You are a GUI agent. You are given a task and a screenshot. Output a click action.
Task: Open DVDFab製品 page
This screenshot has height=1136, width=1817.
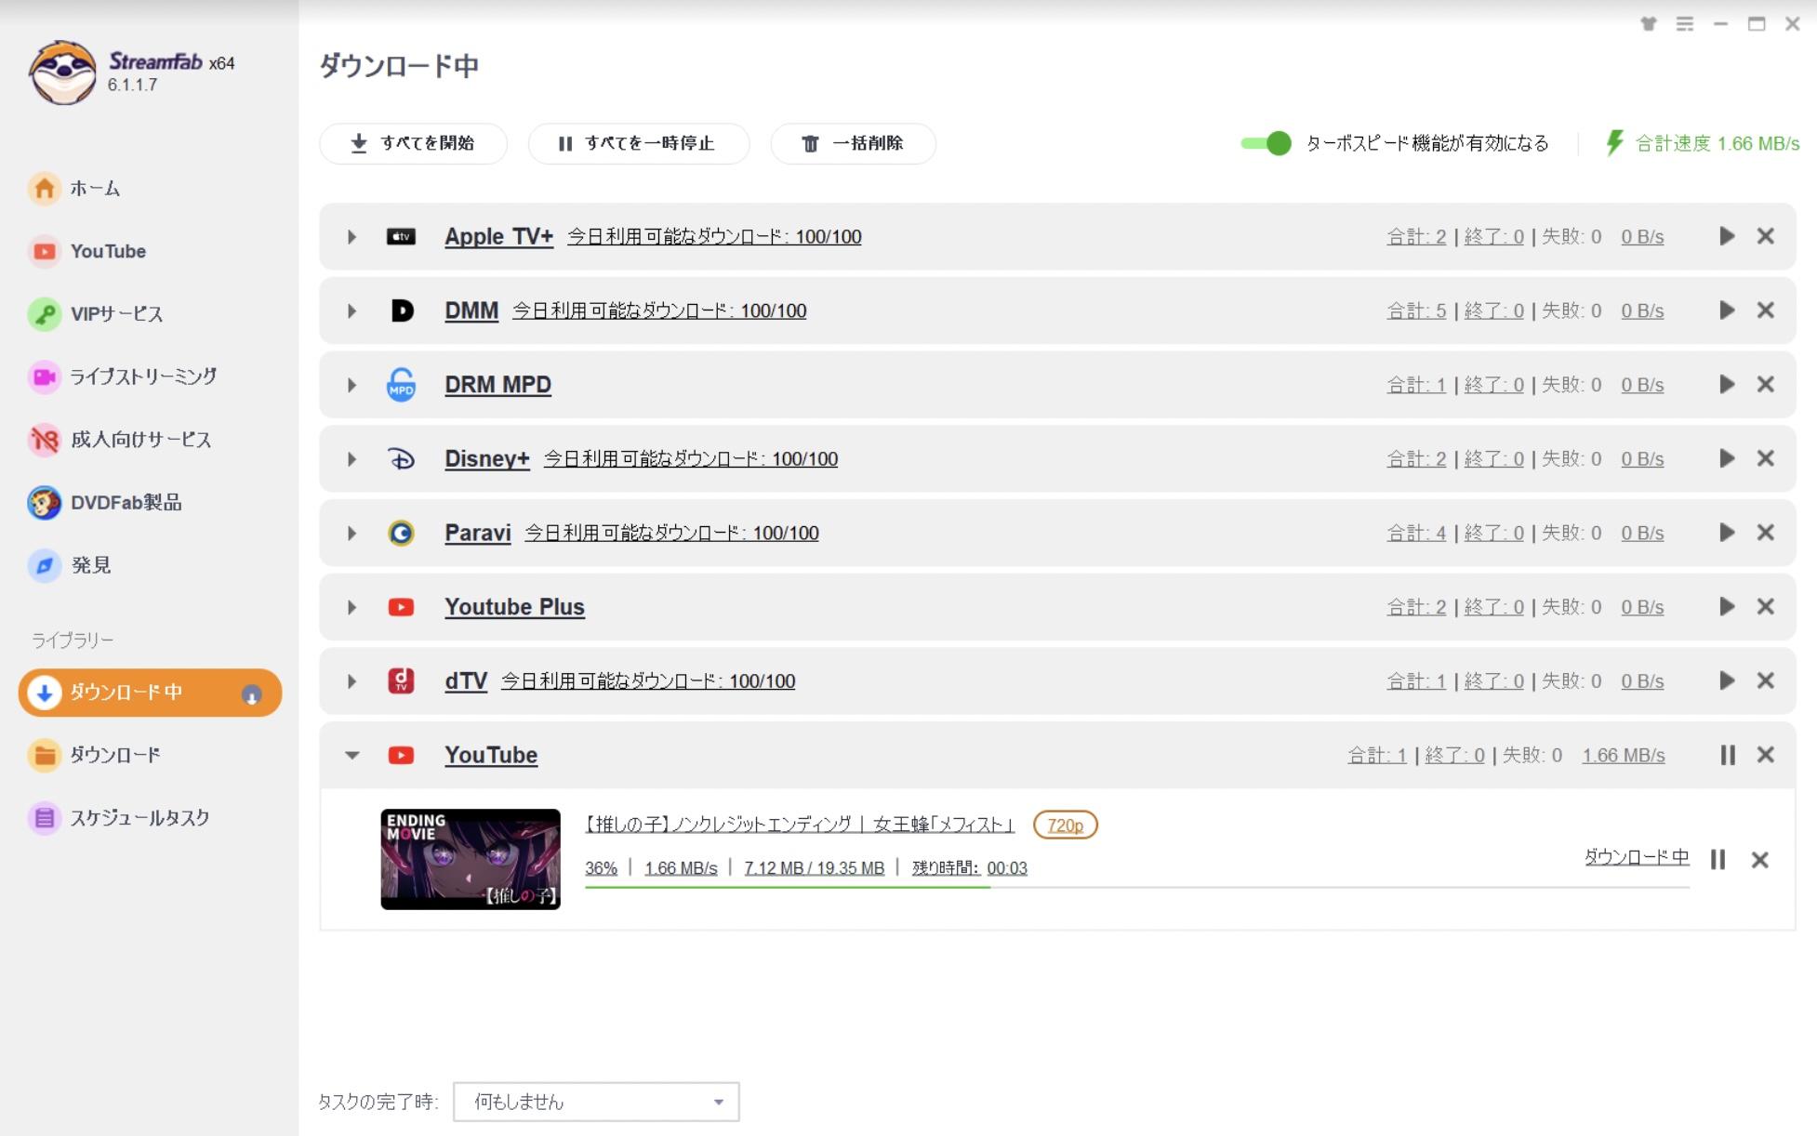[105, 502]
